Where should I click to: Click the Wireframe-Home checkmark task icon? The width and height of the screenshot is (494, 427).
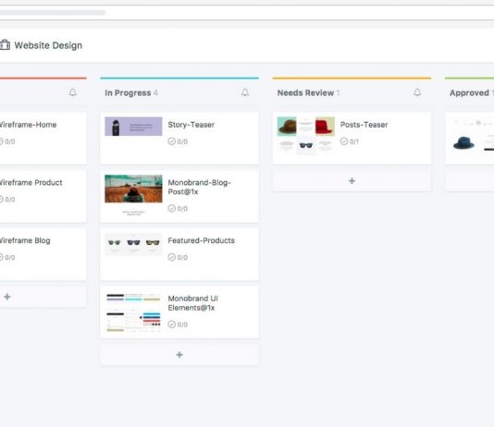[1, 141]
